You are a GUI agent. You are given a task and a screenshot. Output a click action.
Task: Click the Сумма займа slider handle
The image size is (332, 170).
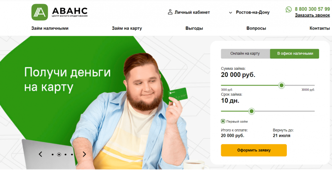tap(281, 85)
